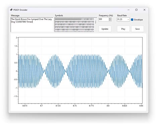This screenshot has width=159, height=124.
Task: Minimize the PSK31 Encoder window
Action: pyautogui.click(x=128, y=10)
